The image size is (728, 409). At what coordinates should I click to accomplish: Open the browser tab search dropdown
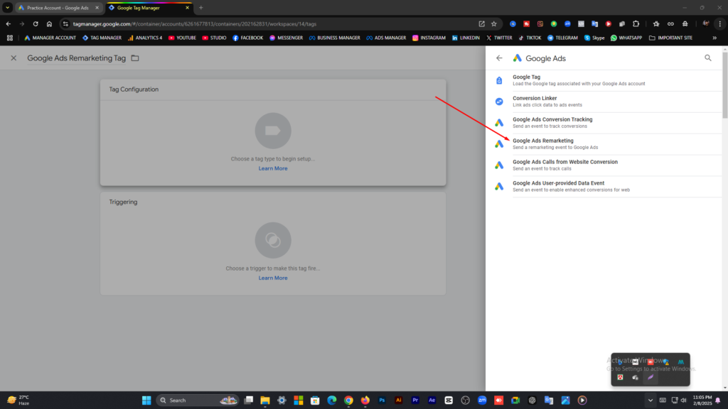(x=7, y=8)
